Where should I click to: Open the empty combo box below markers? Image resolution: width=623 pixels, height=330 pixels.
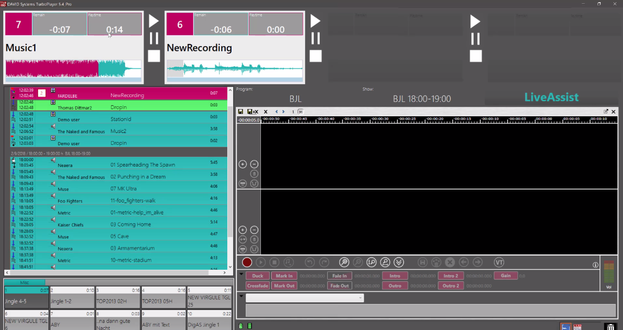(304, 298)
